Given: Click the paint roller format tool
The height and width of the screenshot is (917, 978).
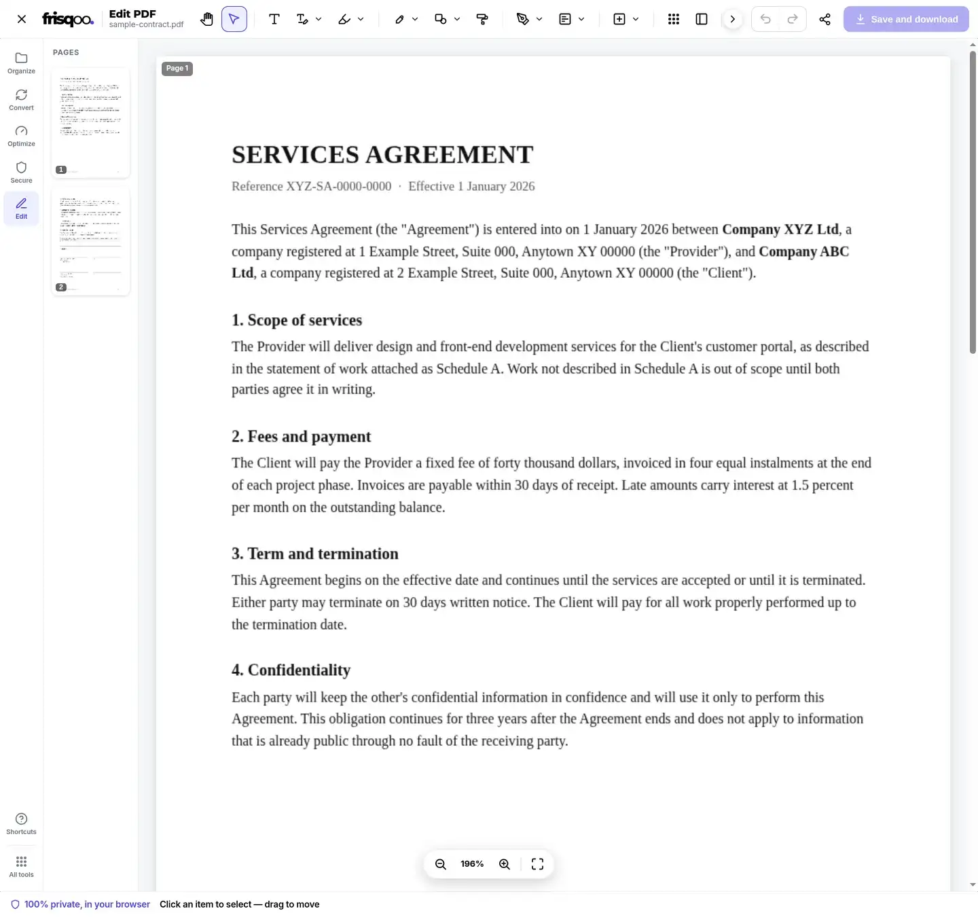Looking at the screenshot, I should click(482, 19).
